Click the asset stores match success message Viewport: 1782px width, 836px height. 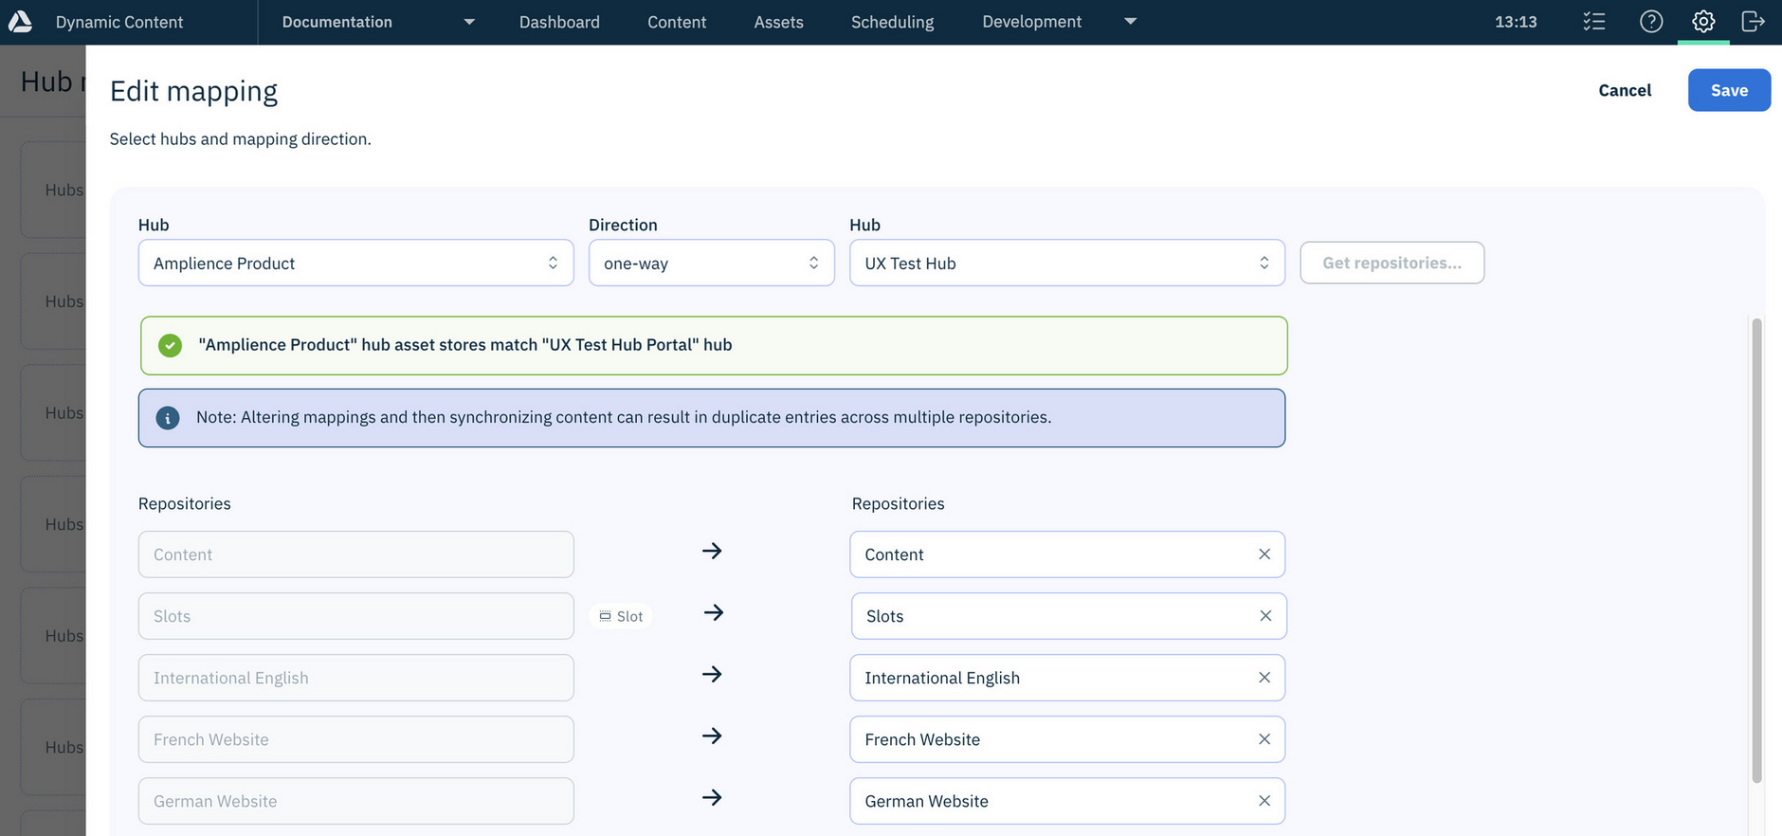pyautogui.click(x=714, y=345)
